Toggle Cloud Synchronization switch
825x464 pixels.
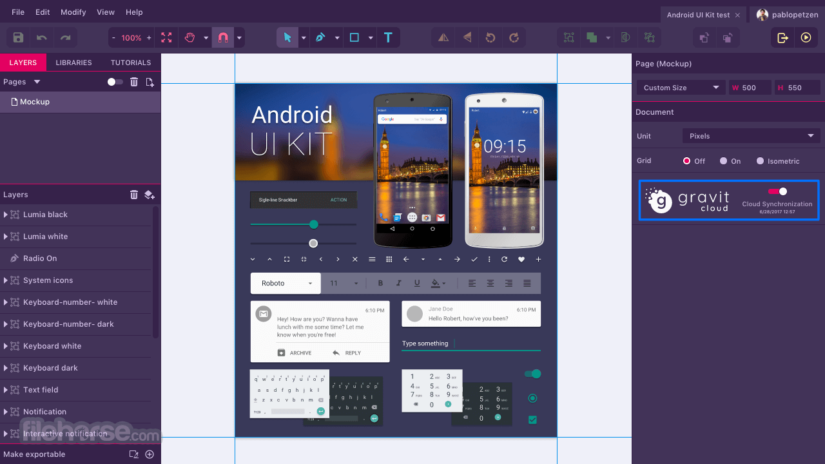tap(777, 191)
